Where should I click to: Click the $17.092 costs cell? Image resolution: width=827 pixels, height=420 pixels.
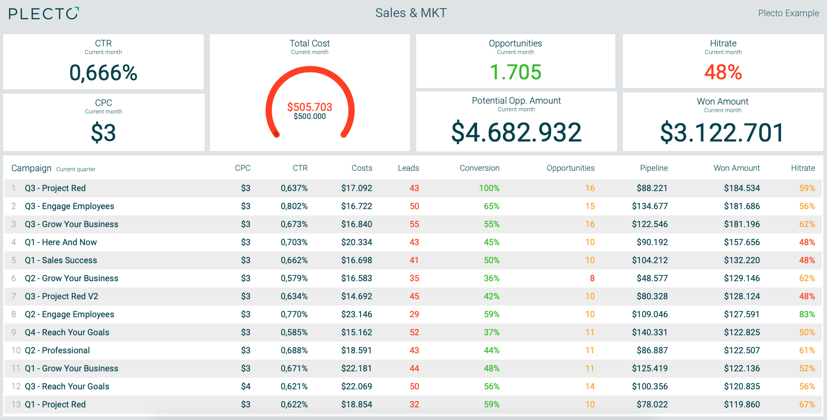(357, 188)
